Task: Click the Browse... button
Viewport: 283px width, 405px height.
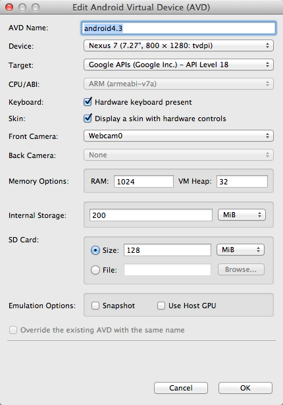Action: click(241, 269)
